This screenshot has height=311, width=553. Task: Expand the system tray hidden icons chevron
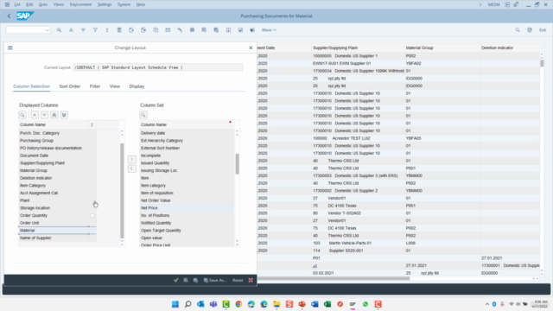click(487, 304)
